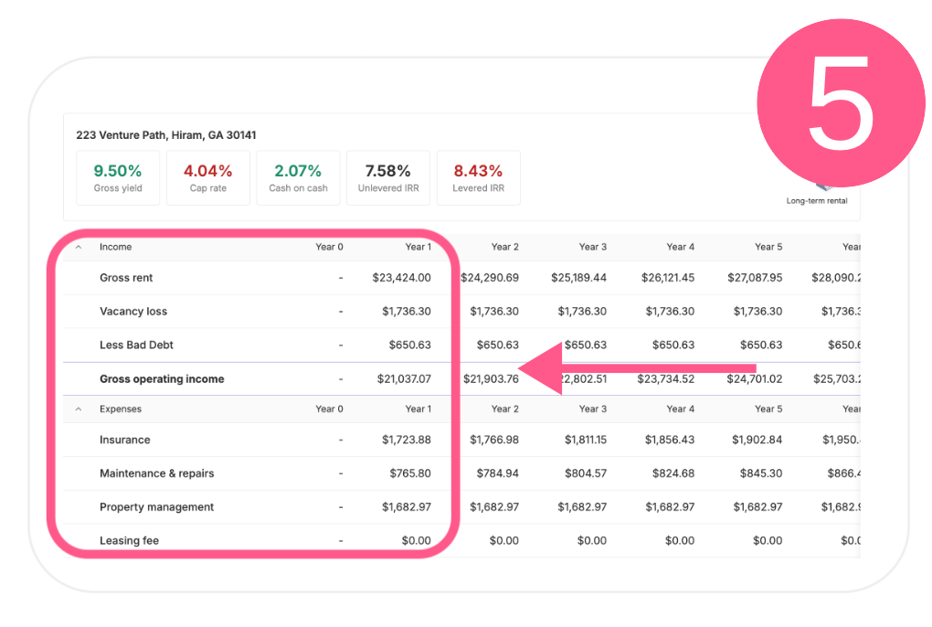The width and height of the screenshot is (932, 627).
Task: Click Gross operating income value $21,037.07
Action: [x=404, y=378]
